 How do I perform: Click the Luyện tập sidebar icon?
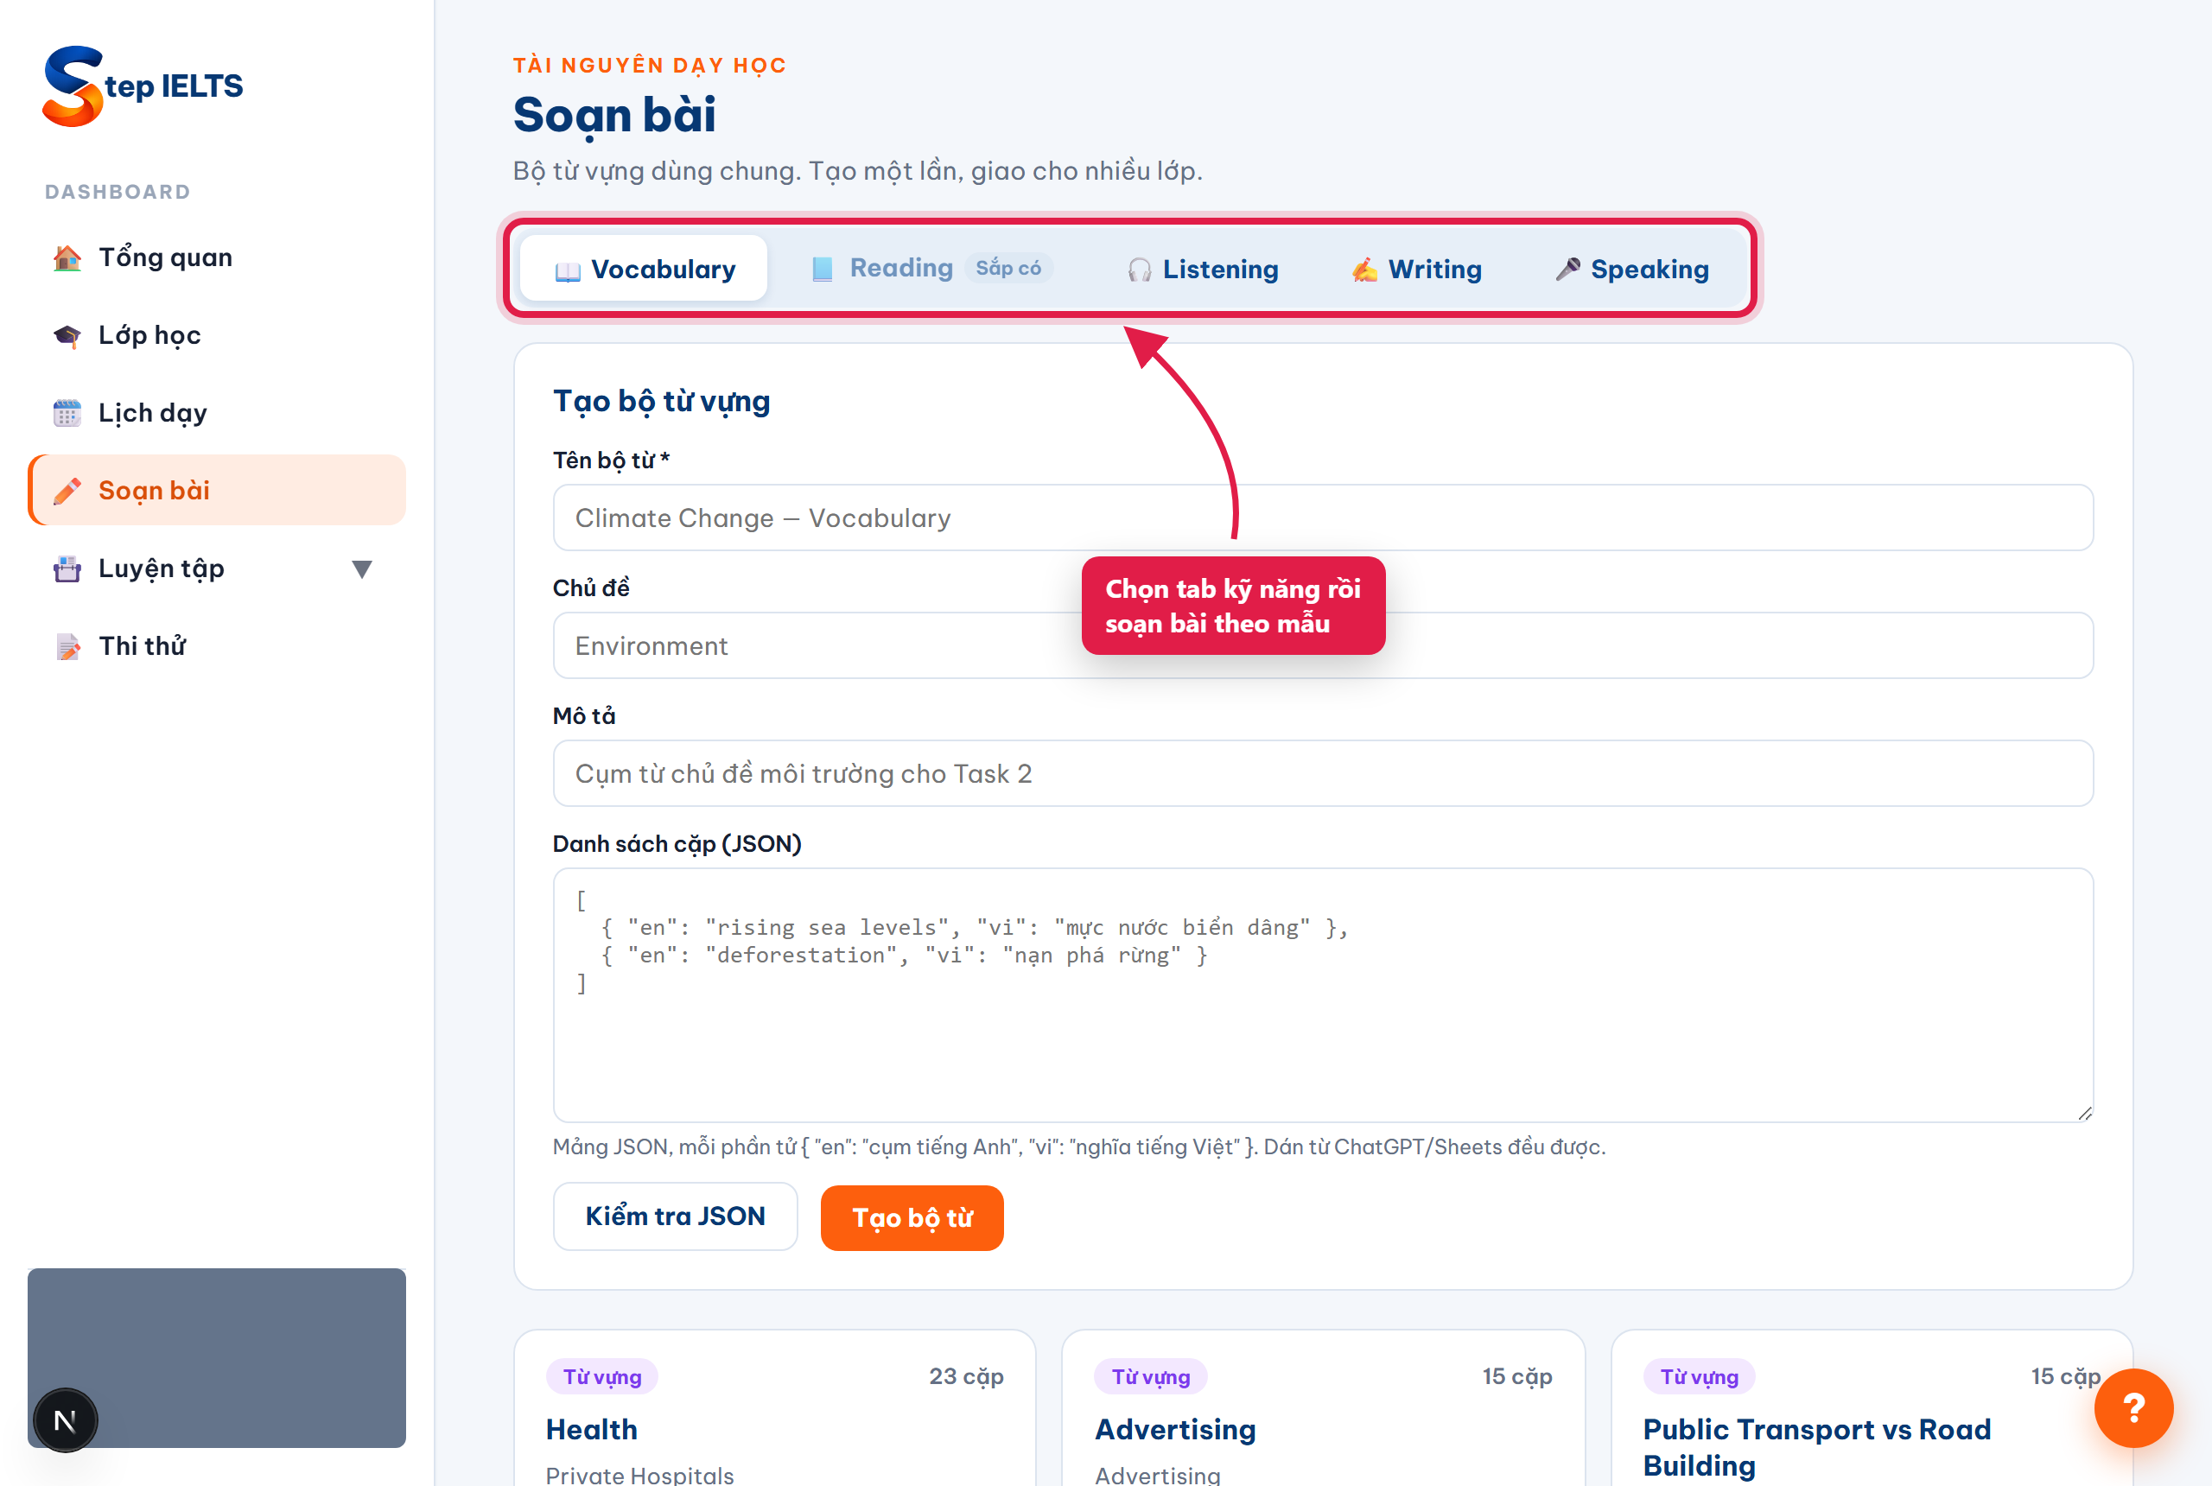[x=67, y=568]
